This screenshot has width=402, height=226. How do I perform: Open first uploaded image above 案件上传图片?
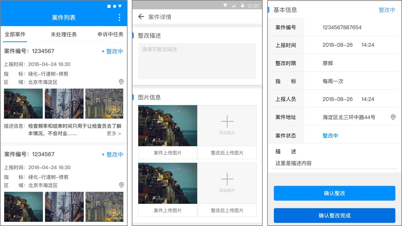(x=168, y=126)
